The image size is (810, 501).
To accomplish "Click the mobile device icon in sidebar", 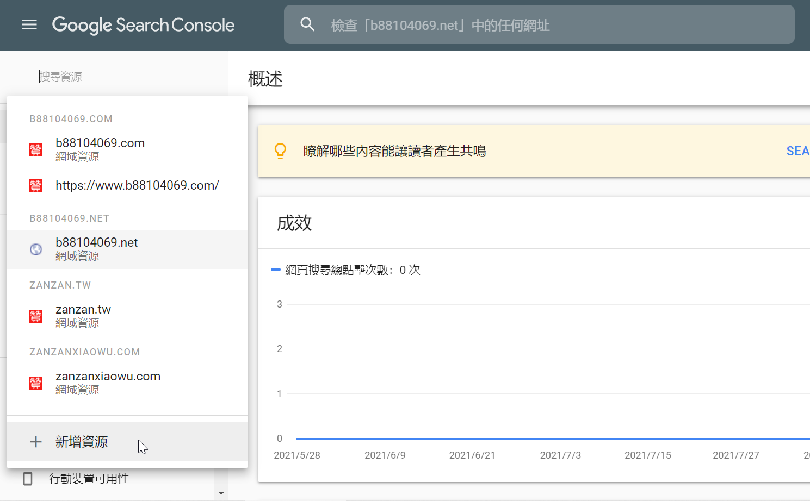I will [28, 479].
